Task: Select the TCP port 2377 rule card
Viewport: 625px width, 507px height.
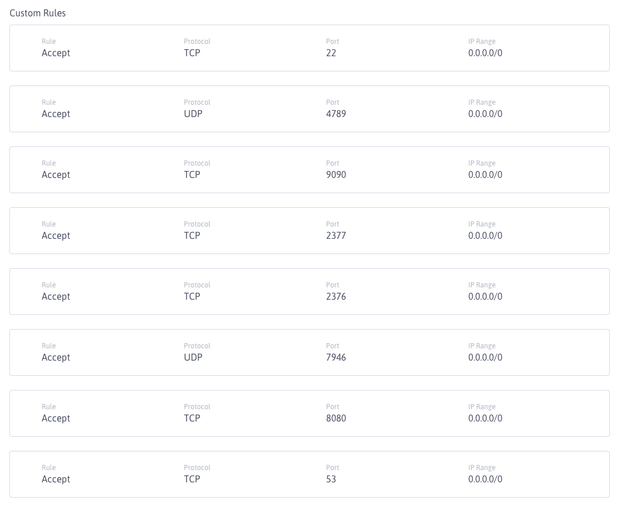Action: click(309, 231)
